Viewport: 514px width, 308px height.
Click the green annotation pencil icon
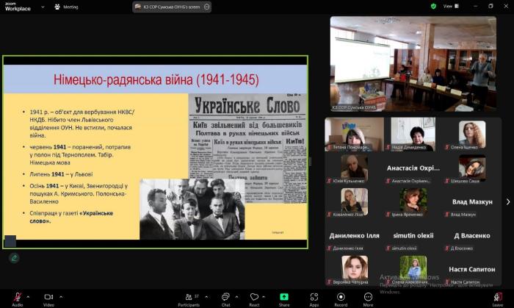(13, 257)
